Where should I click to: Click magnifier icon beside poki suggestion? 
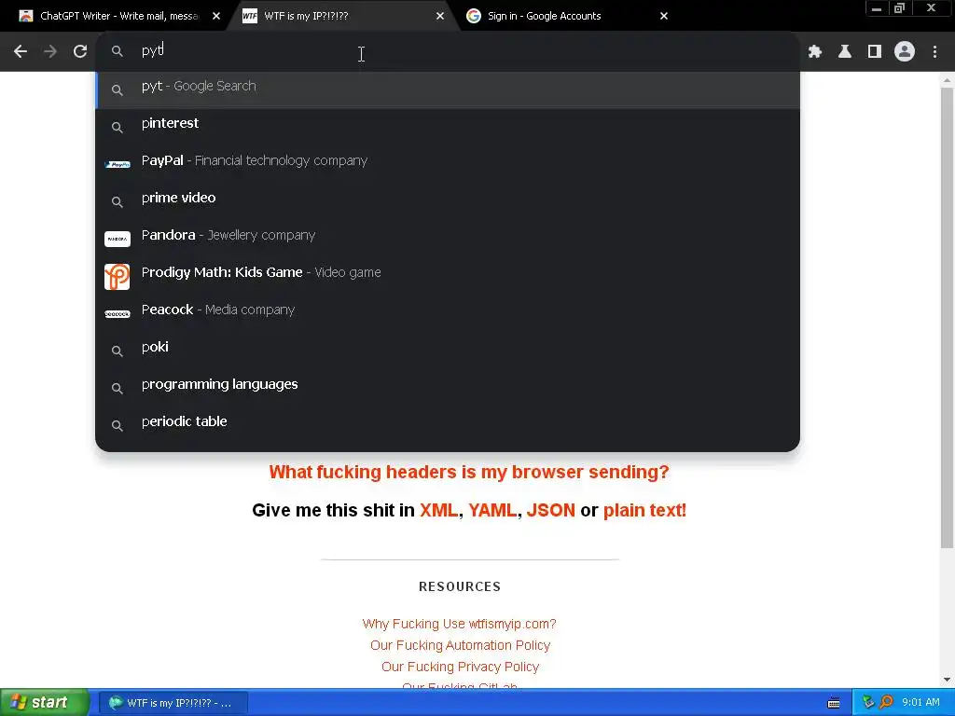(118, 351)
